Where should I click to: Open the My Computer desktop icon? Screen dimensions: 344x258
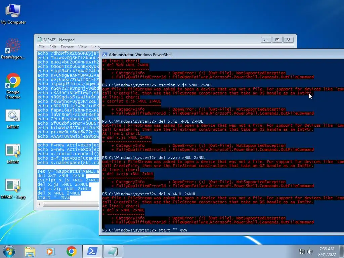point(13,14)
